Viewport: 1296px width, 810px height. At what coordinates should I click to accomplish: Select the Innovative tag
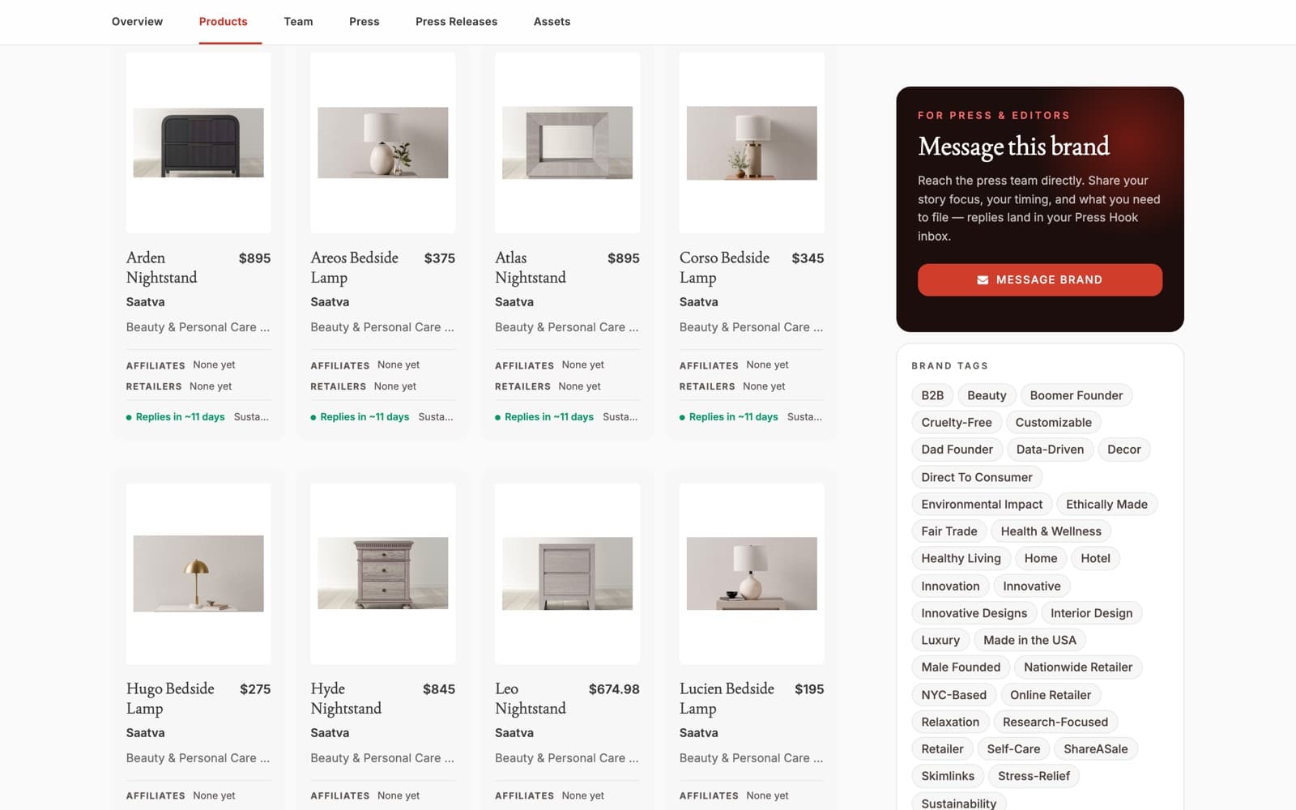[x=1032, y=586]
